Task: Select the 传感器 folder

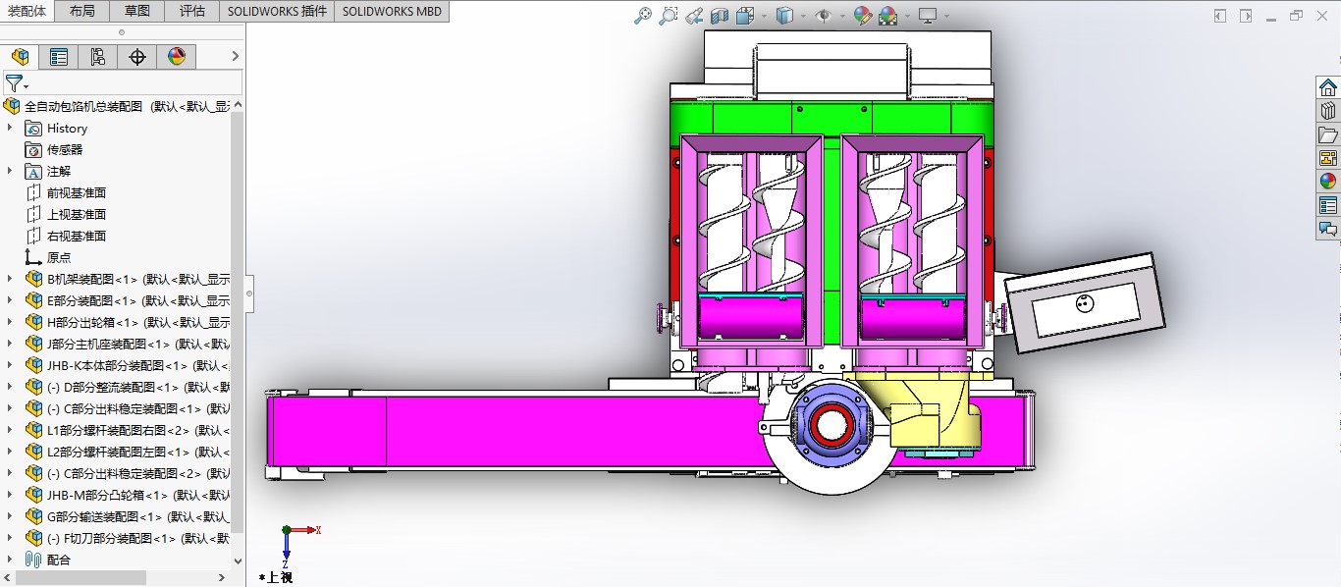Action: point(55,149)
